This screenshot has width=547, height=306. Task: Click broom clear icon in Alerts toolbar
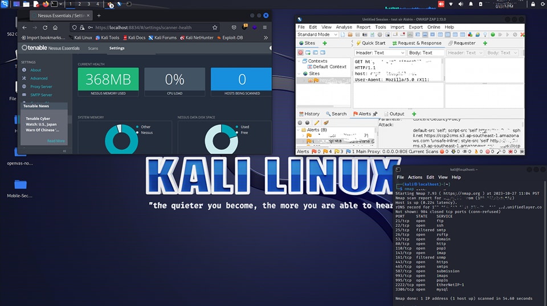[x=326, y=123]
